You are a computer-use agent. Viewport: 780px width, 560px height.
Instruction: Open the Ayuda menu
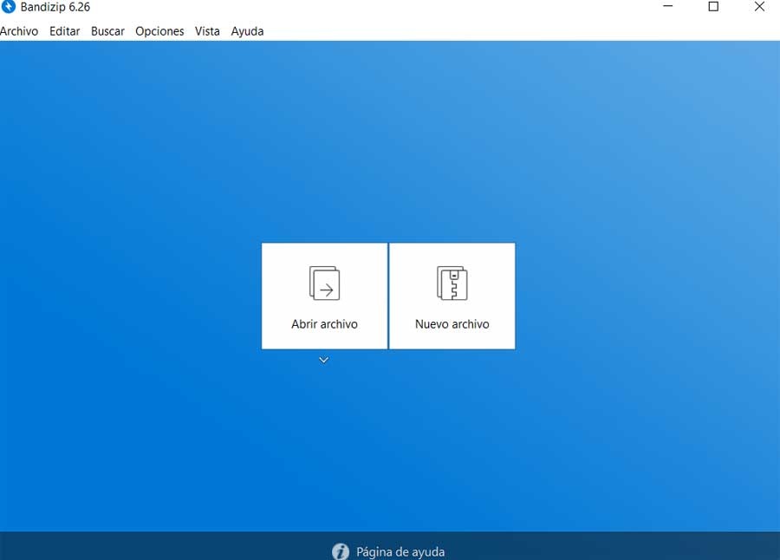pyautogui.click(x=247, y=31)
